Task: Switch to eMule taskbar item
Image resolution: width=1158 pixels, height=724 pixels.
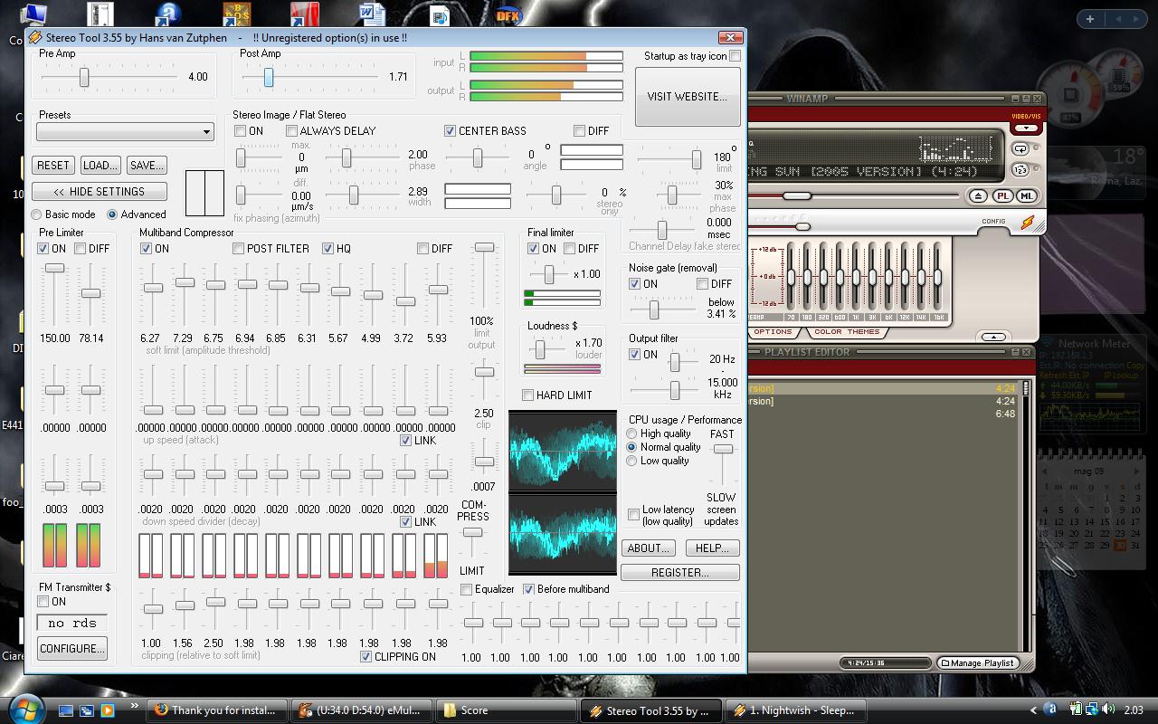Action: point(361,710)
